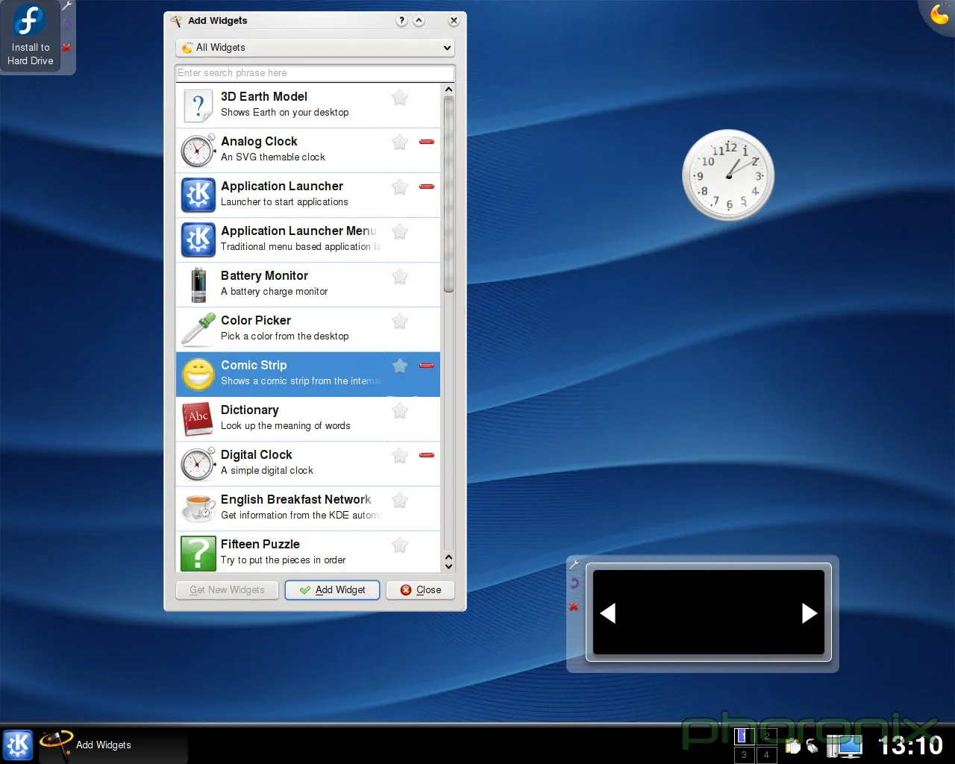Rotate the comic strip widget
The image size is (955, 764).
tap(574, 583)
